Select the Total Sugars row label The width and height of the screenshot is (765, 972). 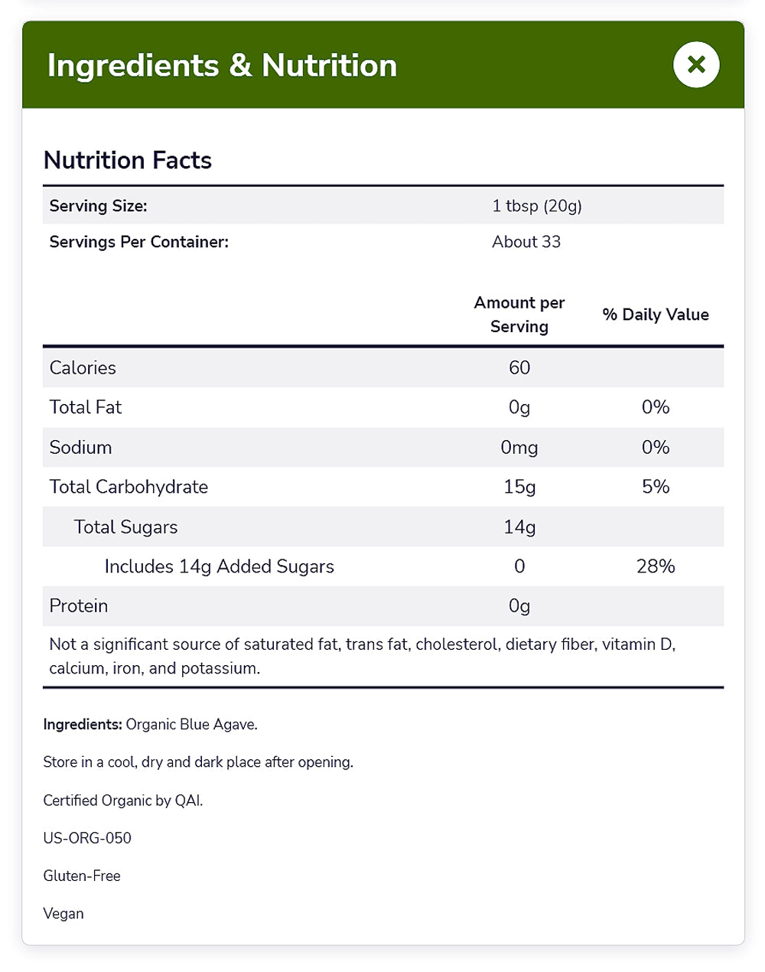pyautogui.click(x=125, y=527)
